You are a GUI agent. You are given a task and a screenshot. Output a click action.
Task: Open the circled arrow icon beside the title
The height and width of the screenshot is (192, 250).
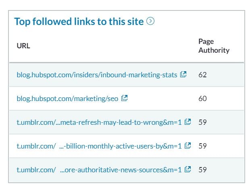150,21
